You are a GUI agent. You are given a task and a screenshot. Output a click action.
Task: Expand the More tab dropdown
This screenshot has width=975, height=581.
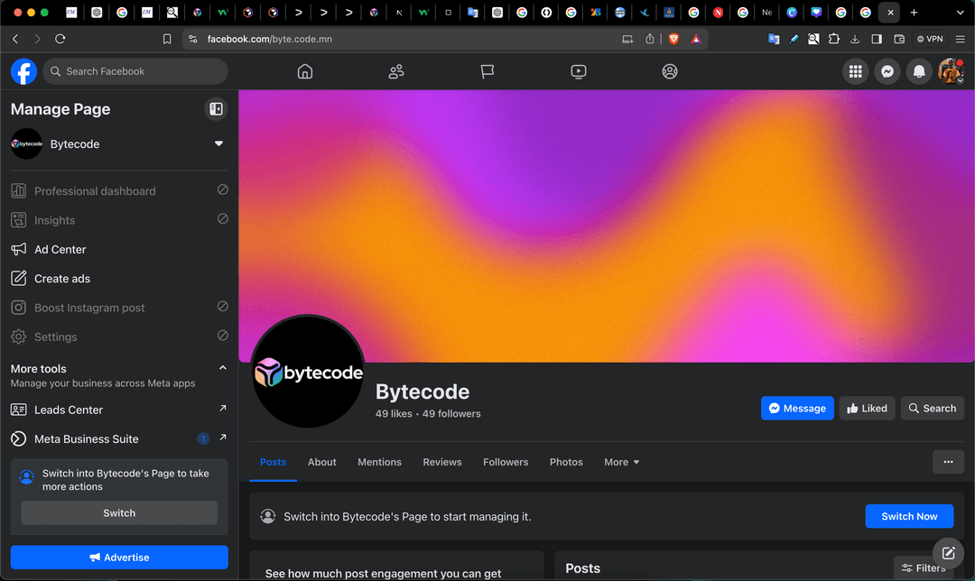[622, 462]
